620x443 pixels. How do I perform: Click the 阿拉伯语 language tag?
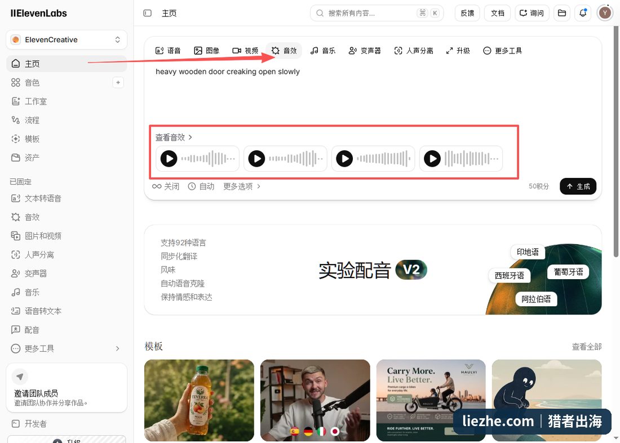coord(536,299)
